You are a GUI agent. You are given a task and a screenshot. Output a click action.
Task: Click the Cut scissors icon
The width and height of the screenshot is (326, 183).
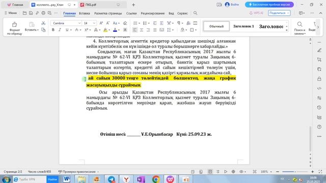pos(43,23)
